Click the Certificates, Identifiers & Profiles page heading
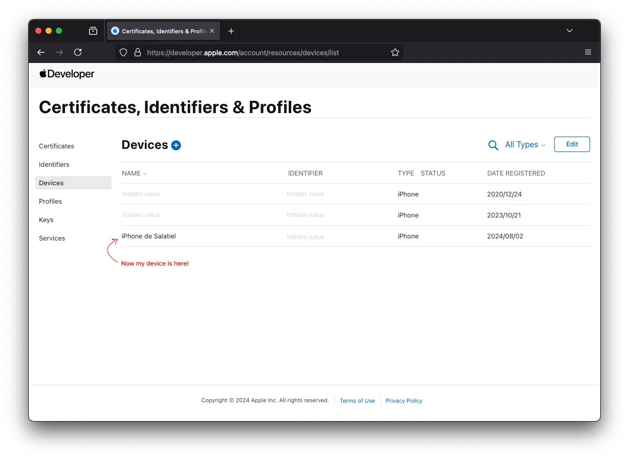629x459 pixels. point(175,107)
